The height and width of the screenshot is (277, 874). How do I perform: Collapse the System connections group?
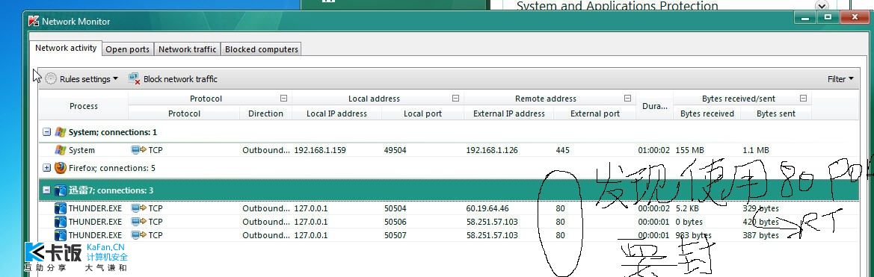point(47,132)
